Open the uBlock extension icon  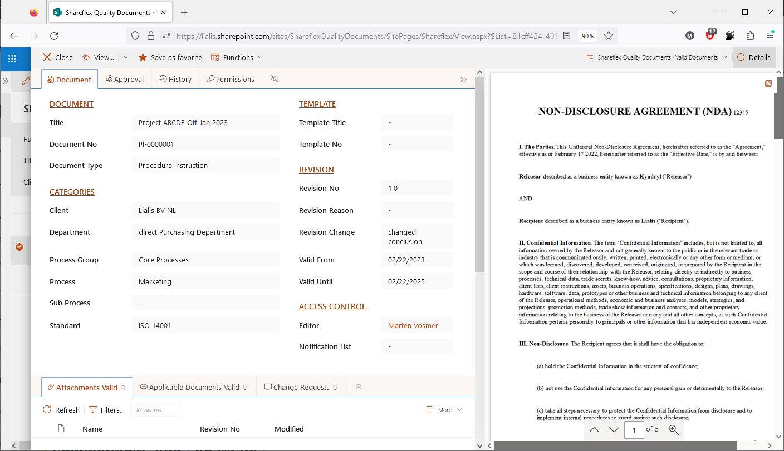click(710, 35)
